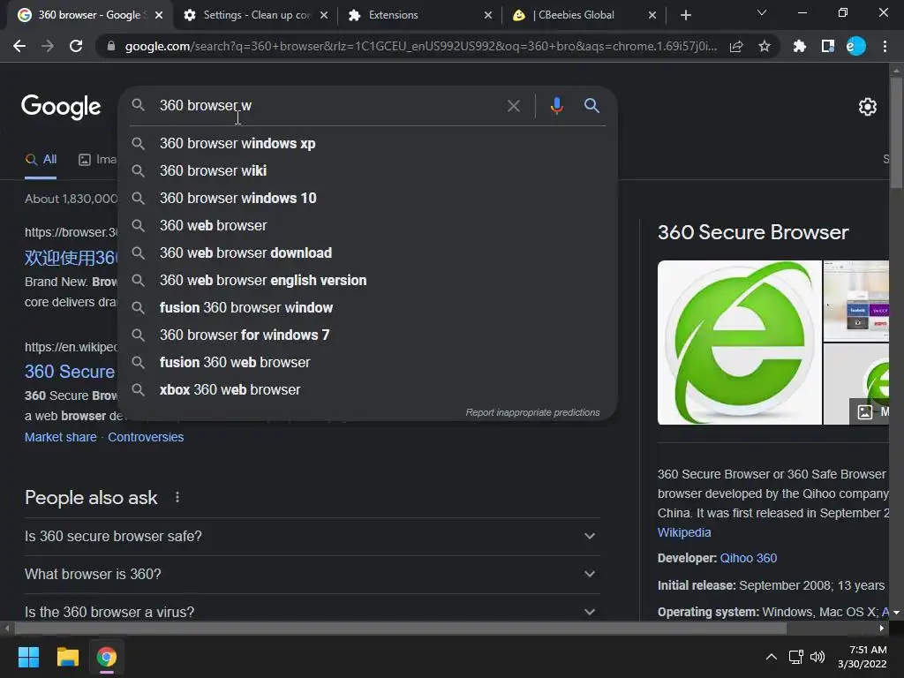Click into the Google search text field
The image size is (904, 678).
[328, 106]
